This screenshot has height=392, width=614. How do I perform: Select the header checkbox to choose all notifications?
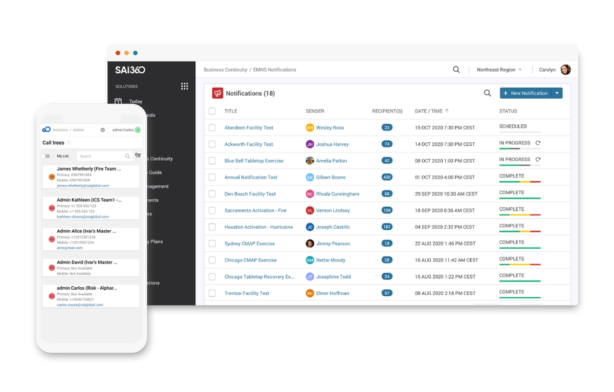[x=212, y=111]
